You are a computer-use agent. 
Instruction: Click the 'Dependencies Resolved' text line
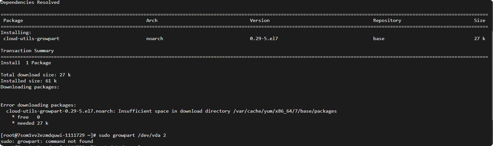pos(30,3)
